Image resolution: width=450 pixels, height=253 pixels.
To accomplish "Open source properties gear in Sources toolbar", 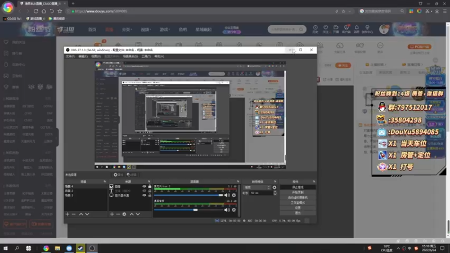I will 124,214.
